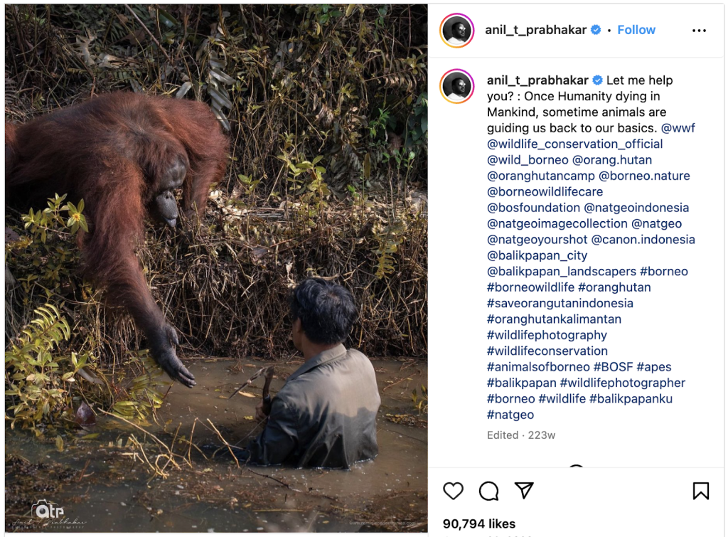
Task: Open the header profile picture story
Action: coord(457,31)
